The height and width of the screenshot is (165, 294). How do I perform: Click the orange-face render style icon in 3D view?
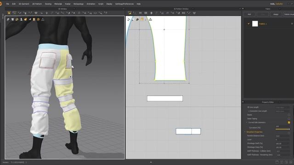[34, 19]
